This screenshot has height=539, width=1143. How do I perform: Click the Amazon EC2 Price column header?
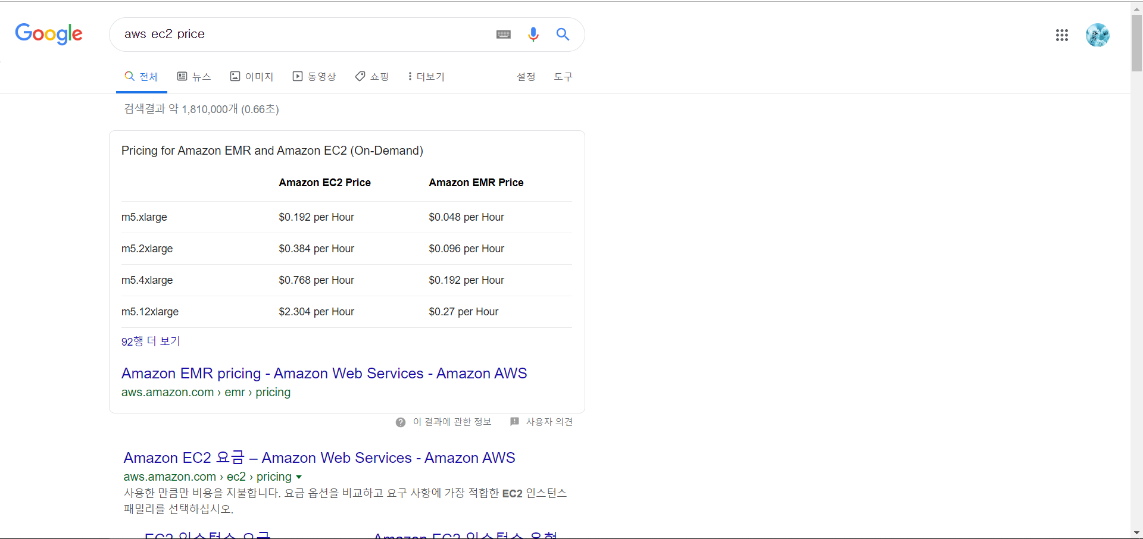(x=325, y=183)
